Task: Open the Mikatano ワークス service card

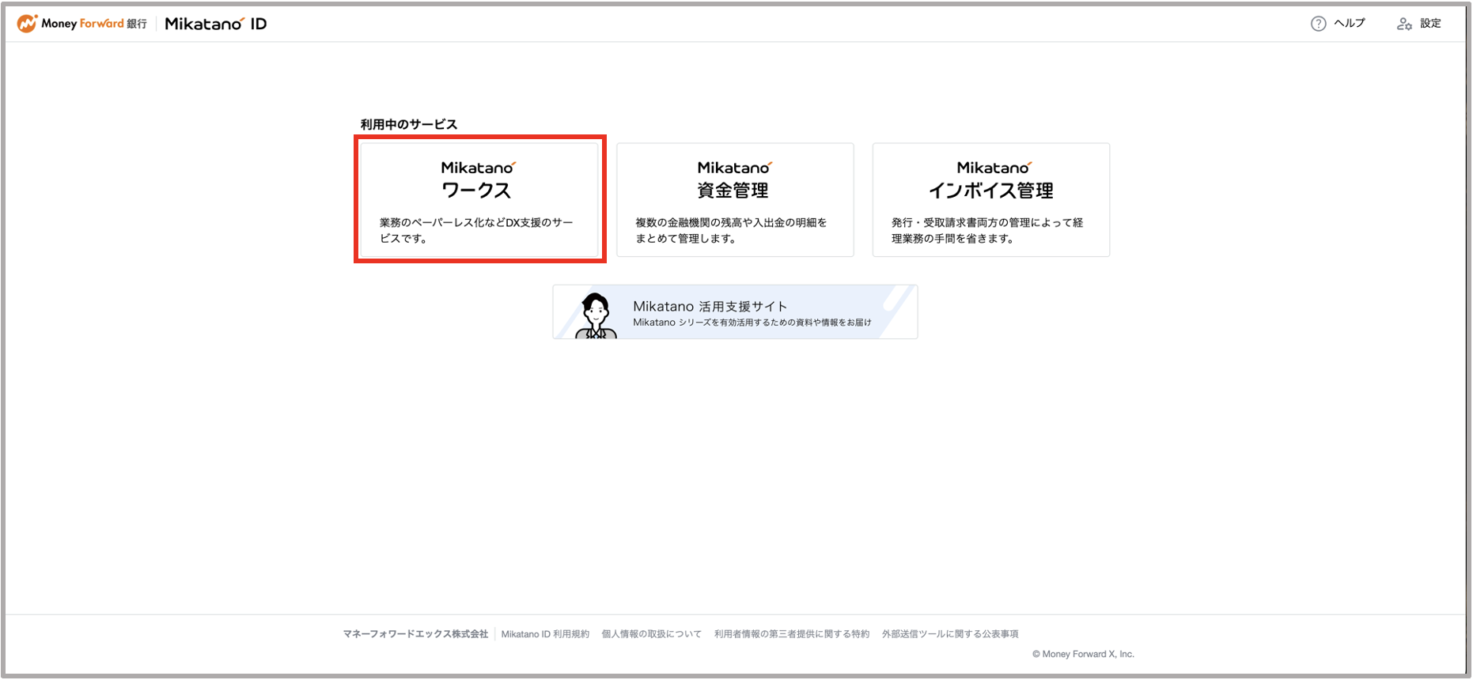Action: pyautogui.click(x=479, y=199)
